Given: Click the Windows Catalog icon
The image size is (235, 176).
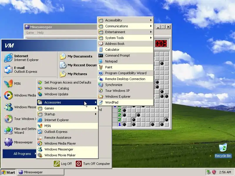Looking at the screenshot, I should click(x=40, y=88).
